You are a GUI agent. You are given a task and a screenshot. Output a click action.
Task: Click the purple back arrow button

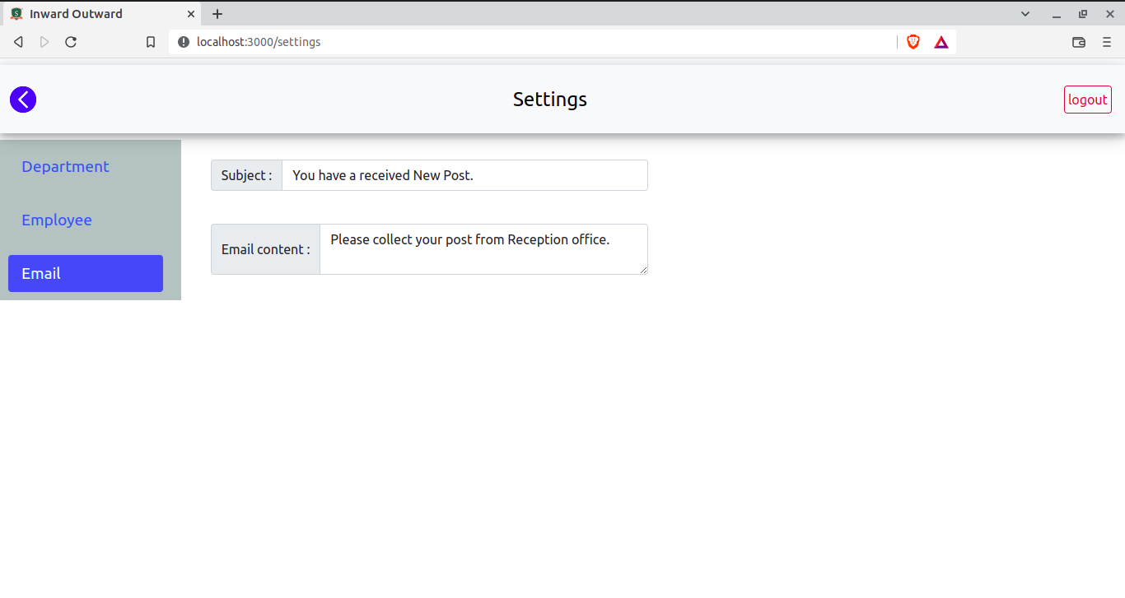[22, 99]
